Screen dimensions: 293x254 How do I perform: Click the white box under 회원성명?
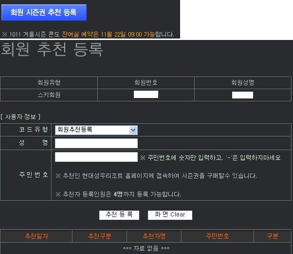click(x=242, y=95)
